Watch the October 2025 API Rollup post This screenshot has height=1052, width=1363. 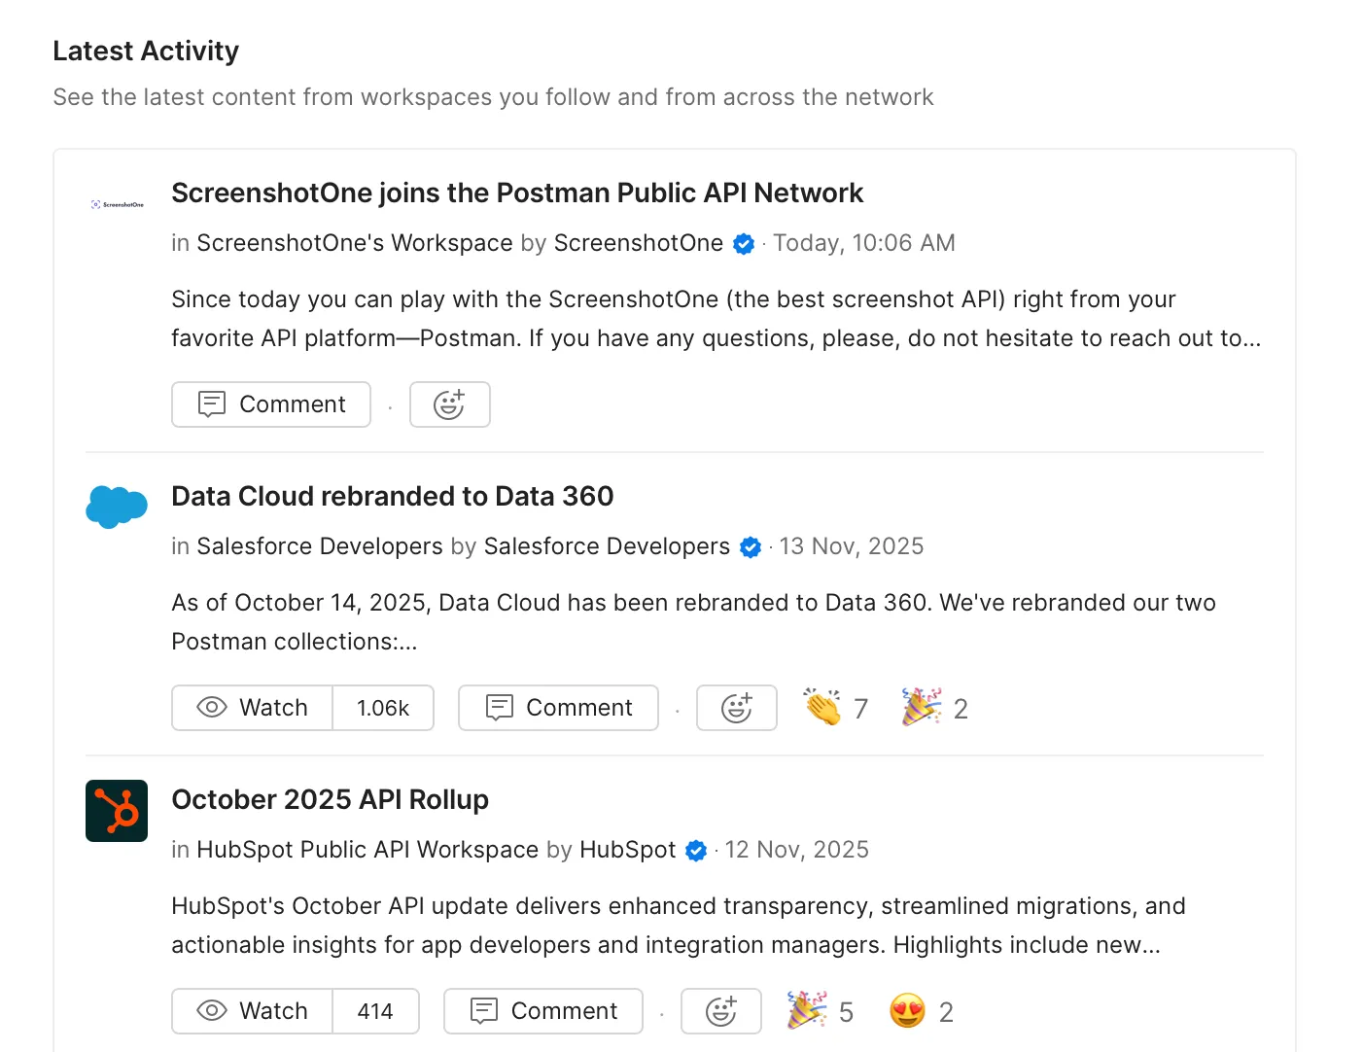pos(251,1011)
